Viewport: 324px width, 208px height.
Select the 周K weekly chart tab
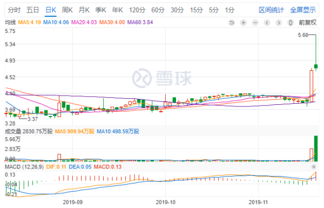(x=67, y=10)
